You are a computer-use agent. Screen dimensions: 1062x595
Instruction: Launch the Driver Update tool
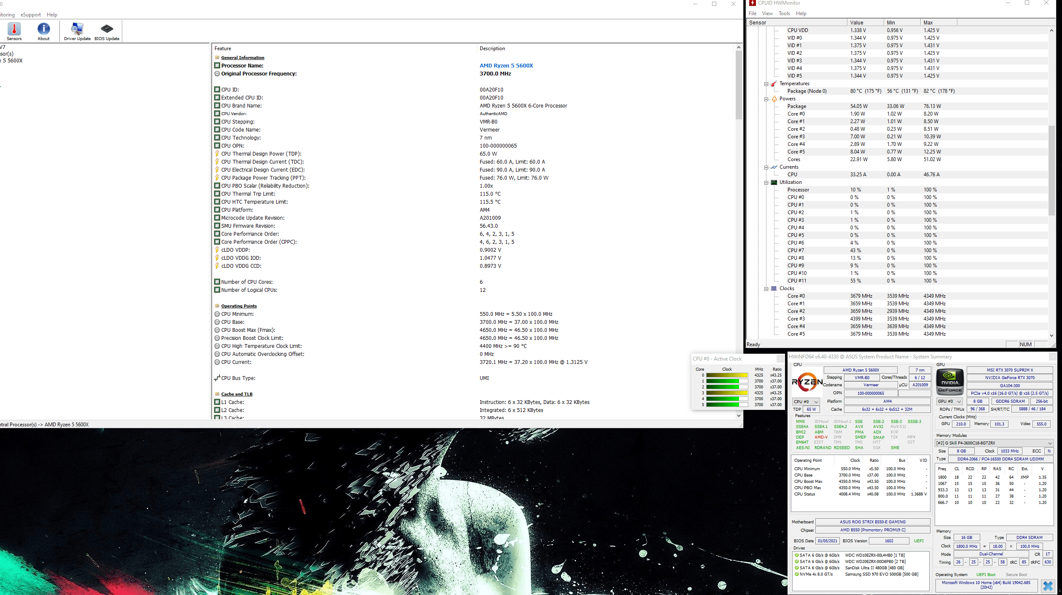77,31
